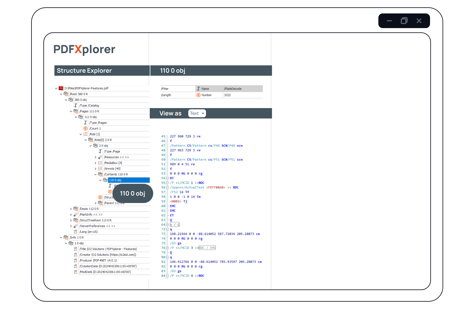Click the /Length key cell
This screenshot has height=309, width=456.
(178, 95)
